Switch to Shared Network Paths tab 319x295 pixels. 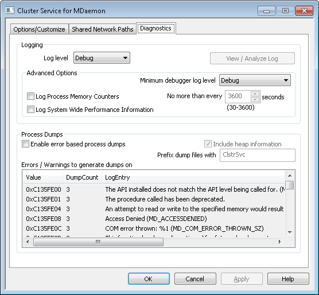[x=103, y=29]
